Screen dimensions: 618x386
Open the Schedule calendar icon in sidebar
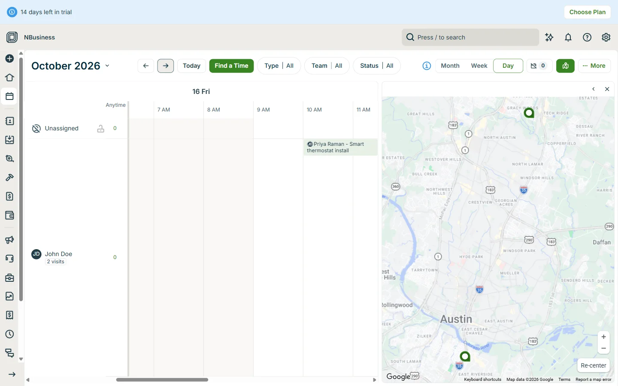coord(9,96)
